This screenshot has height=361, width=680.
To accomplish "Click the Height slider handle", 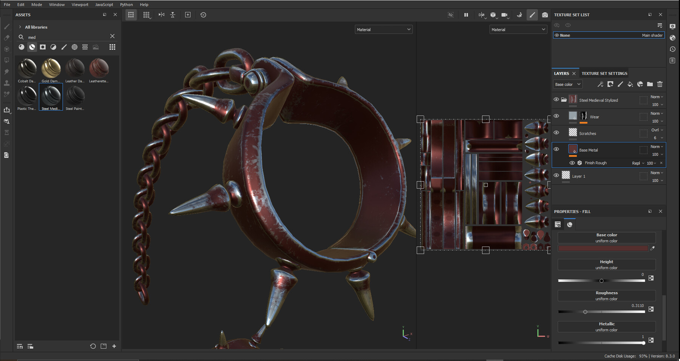I will pyautogui.click(x=601, y=281).
